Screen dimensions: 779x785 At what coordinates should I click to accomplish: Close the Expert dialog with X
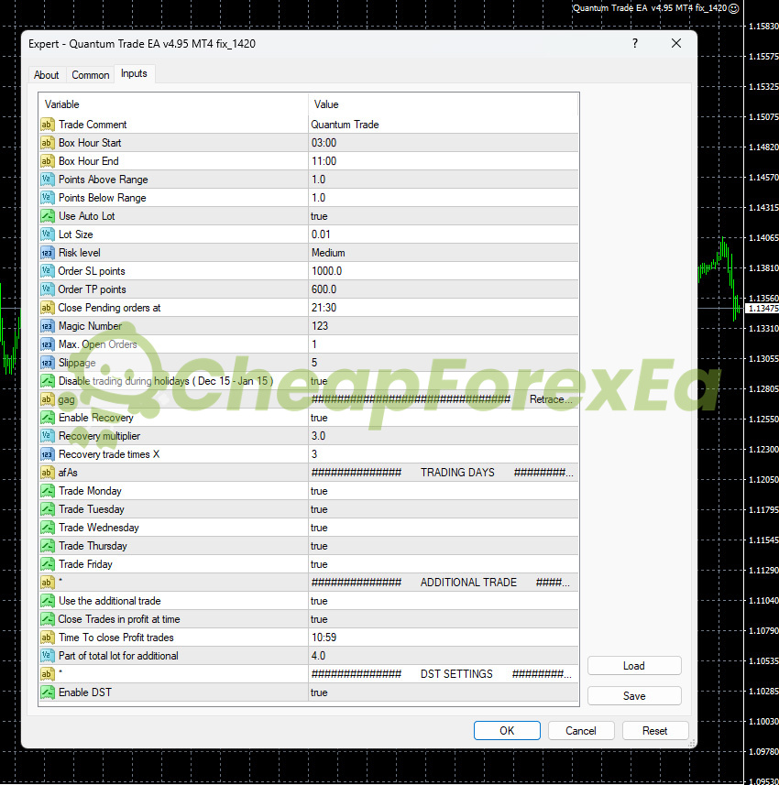pyautogui.click(x=676, y=44)
